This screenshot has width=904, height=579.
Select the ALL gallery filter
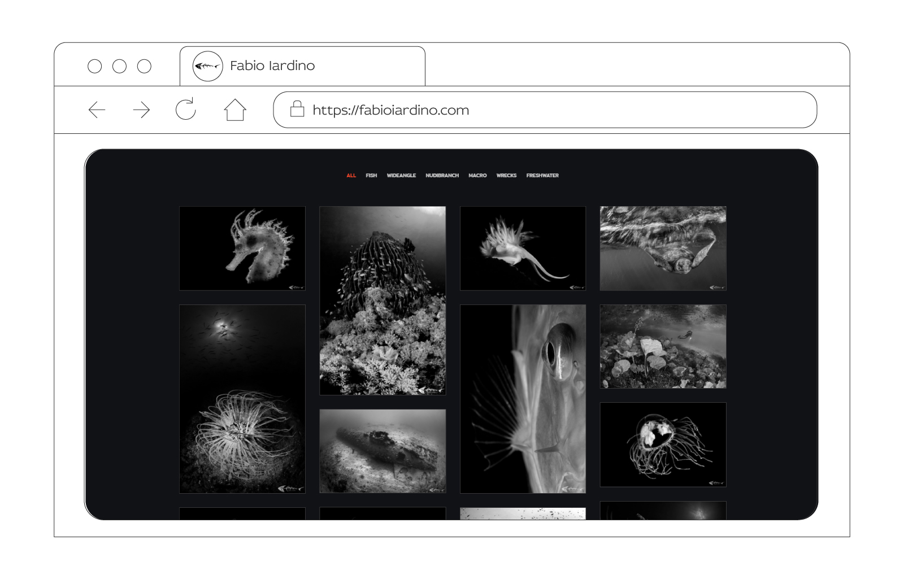(x=351, y=176)
